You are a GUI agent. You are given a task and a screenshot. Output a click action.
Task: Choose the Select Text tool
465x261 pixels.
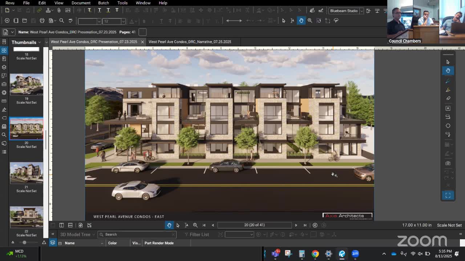click(292, 21)
